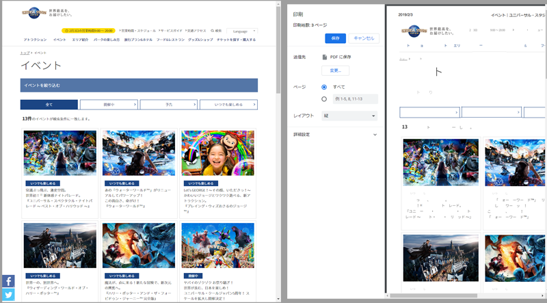Click the webpage vertical scrollbar thumb
Viewport: 547px width, 303px height.
click(x=278, y=50)
